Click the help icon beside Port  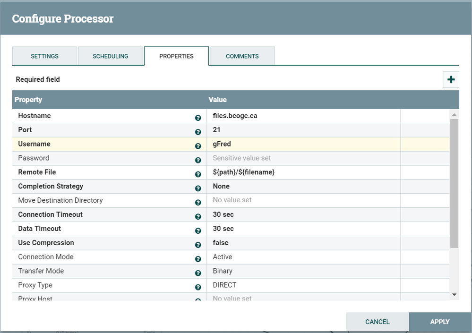coord(198,132)
